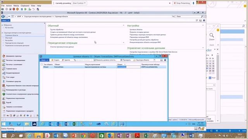Click the Turn Off VM toolbar icon
The width and height of the screenshot is (248, 139).
point(10,9)
